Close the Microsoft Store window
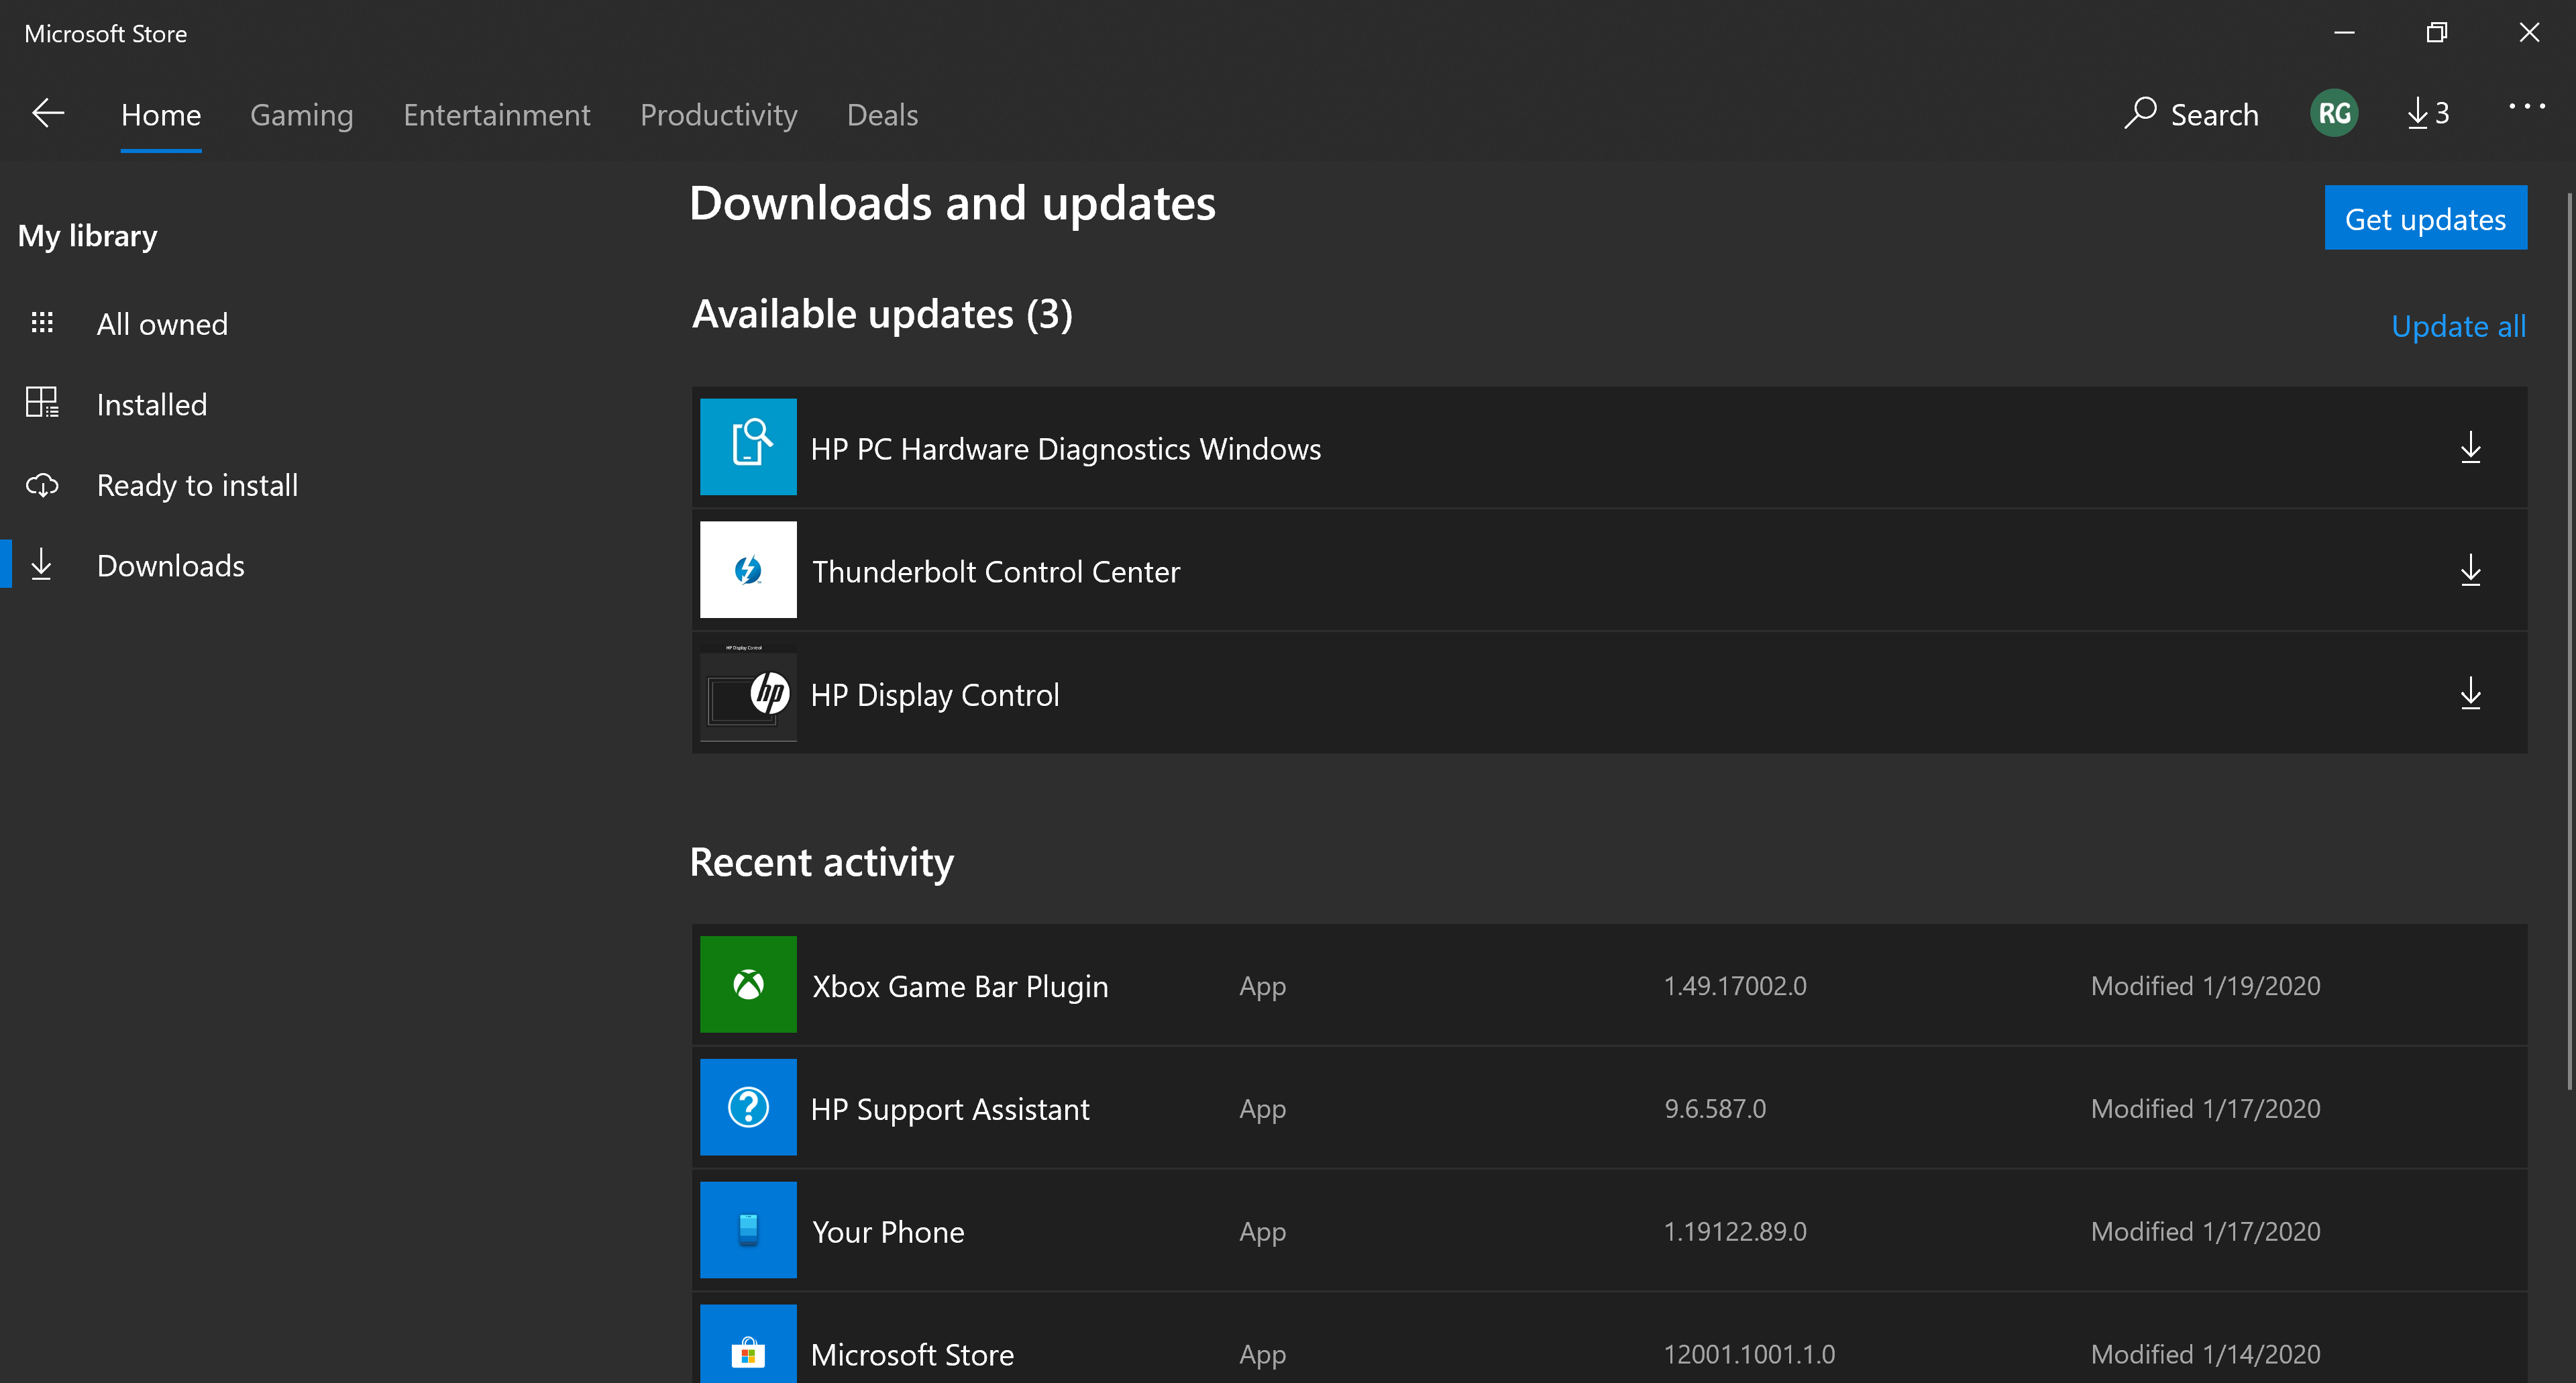 pos(2529,33)
